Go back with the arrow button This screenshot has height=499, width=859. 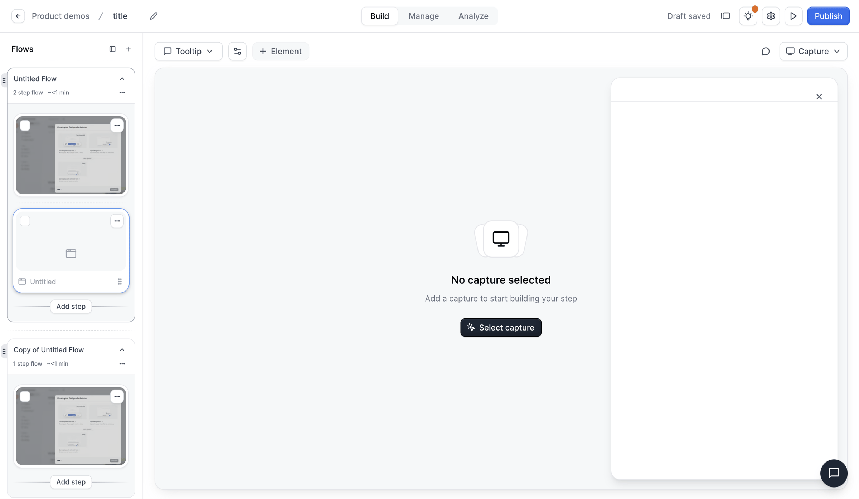point(18,16)
